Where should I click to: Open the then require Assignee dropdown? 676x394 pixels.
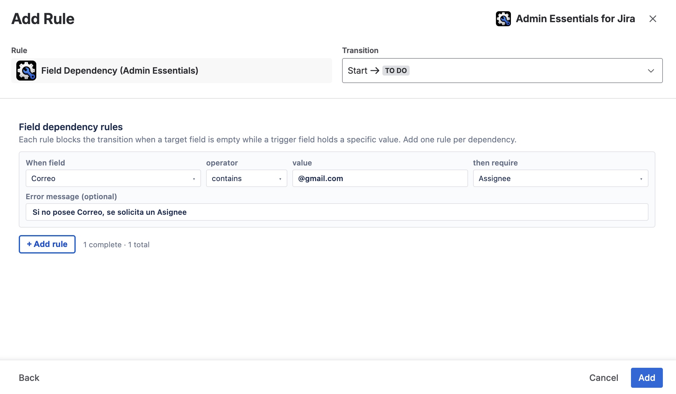pos(560,178)
